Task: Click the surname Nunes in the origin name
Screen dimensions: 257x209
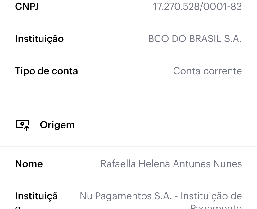Action: coord(228,164)
